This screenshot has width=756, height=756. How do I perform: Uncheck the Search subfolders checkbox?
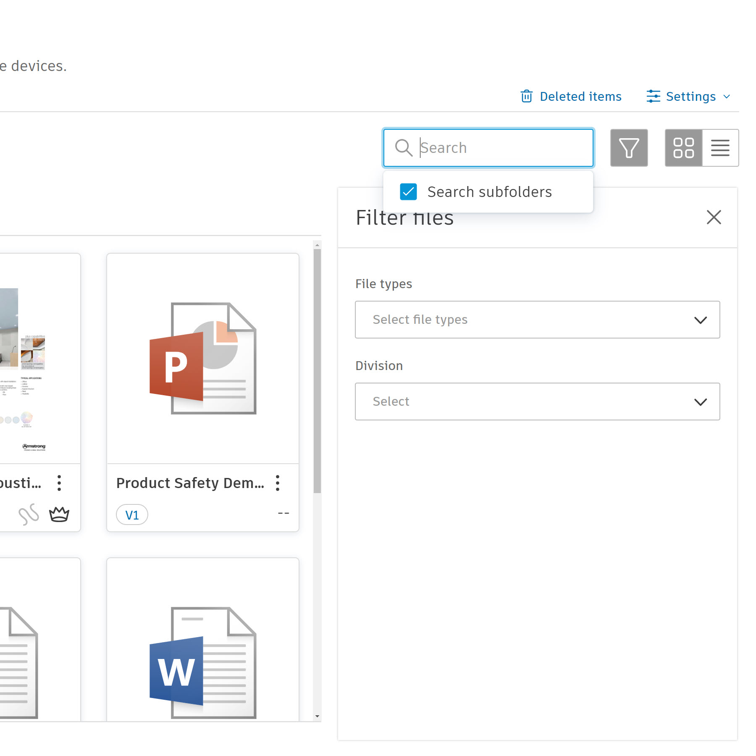[408, 192]
